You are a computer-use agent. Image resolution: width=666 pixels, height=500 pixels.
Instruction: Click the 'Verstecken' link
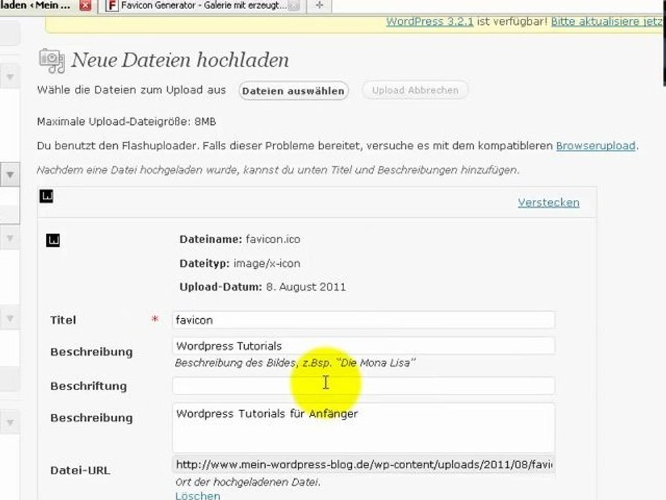tap(548, 202)
